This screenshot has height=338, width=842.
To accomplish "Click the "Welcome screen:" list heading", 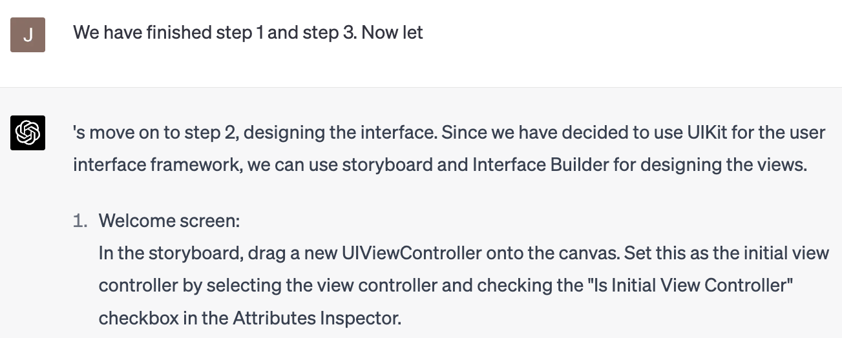I will click(x=169, y=221).
